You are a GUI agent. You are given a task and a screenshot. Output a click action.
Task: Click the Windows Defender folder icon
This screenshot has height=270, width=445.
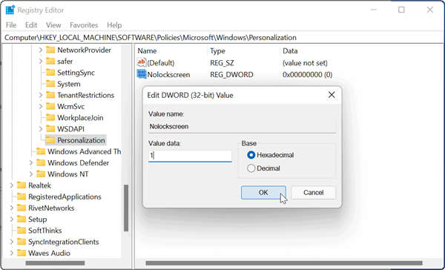pyautogui.click(x=41, y=163)
